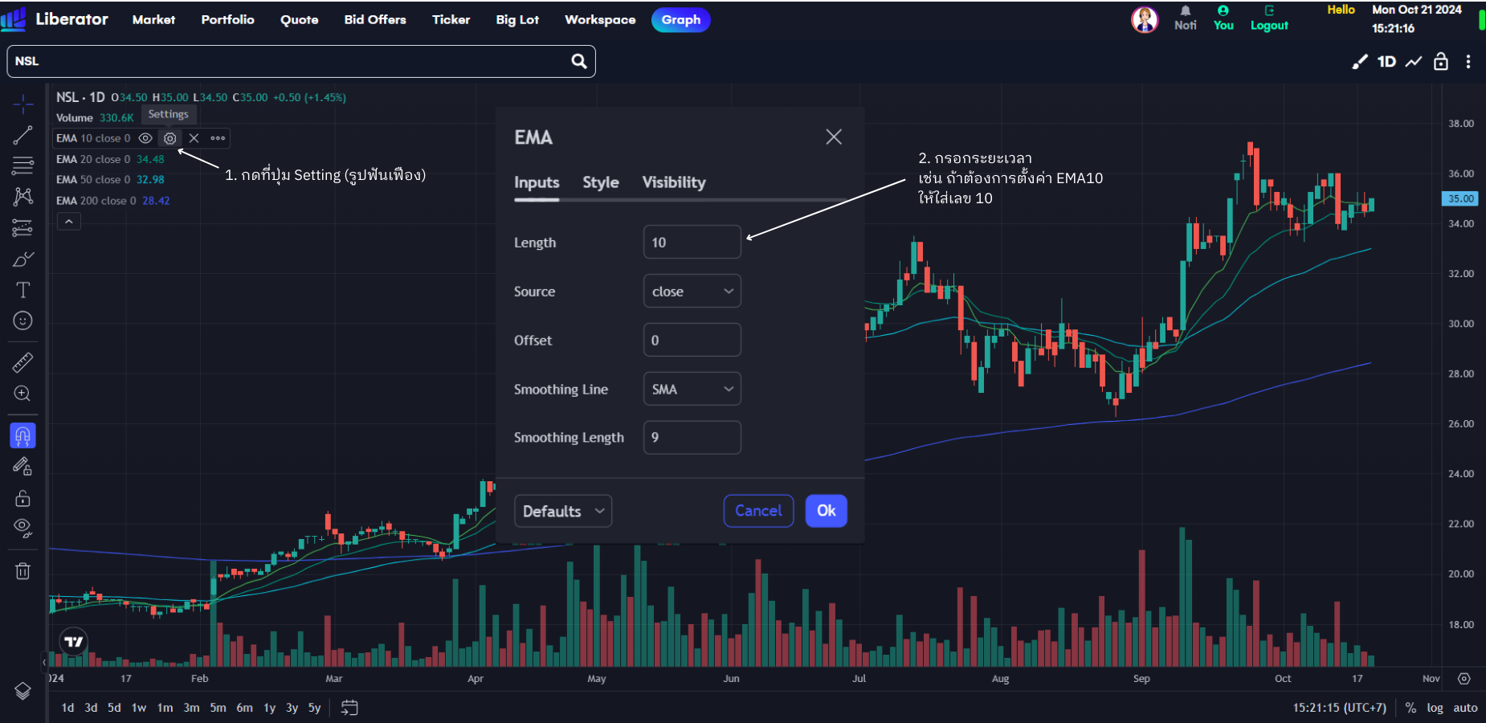The image size is (1486, 723).
Task: Toggle lock all drawing tools
Action: (22, 498)
